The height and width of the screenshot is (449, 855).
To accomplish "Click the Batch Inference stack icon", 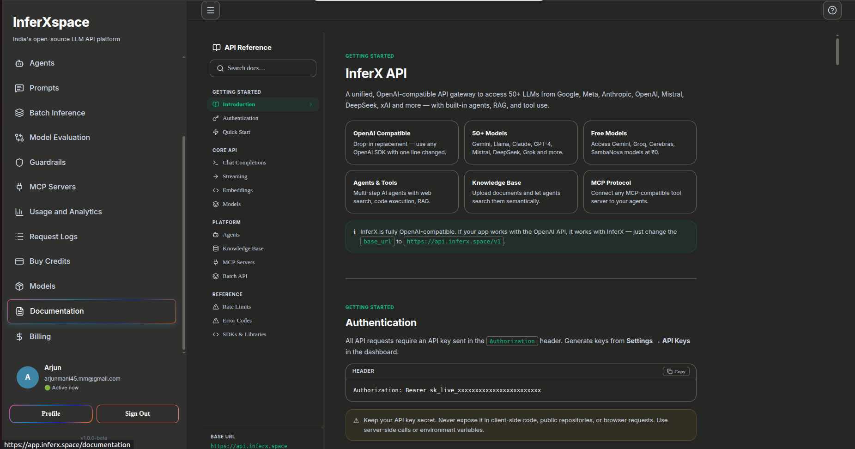I will [19, 113].
